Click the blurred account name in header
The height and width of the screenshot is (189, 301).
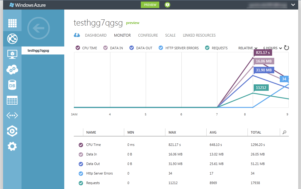point(267,5)
